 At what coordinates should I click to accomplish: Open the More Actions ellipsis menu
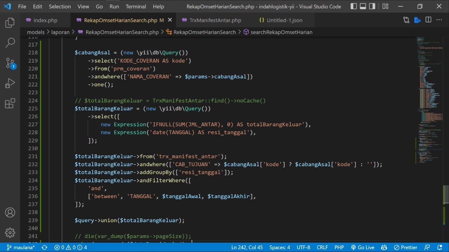coord(439,20)
